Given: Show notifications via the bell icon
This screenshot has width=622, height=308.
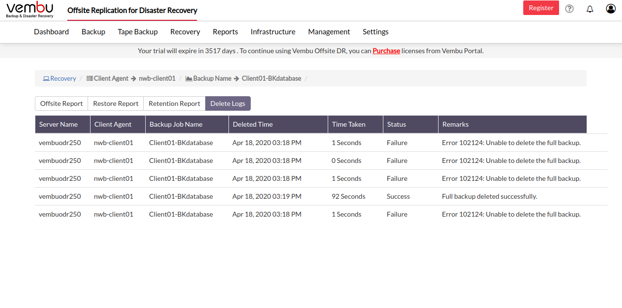Looking at the screenshot, I should [x=590, y=9].
